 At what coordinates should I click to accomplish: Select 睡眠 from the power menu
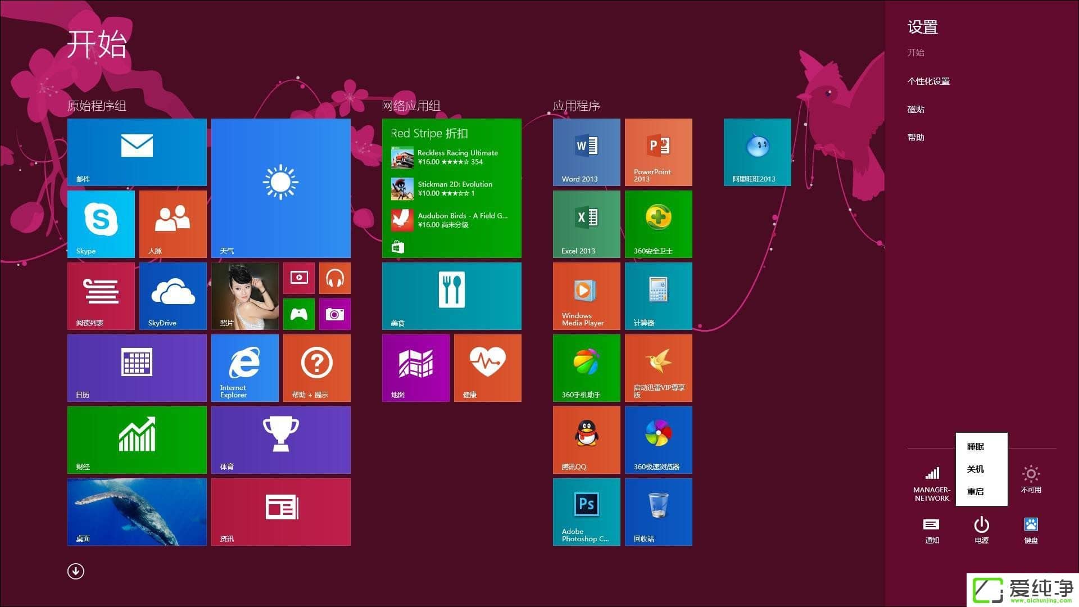(x=975, y=447)
